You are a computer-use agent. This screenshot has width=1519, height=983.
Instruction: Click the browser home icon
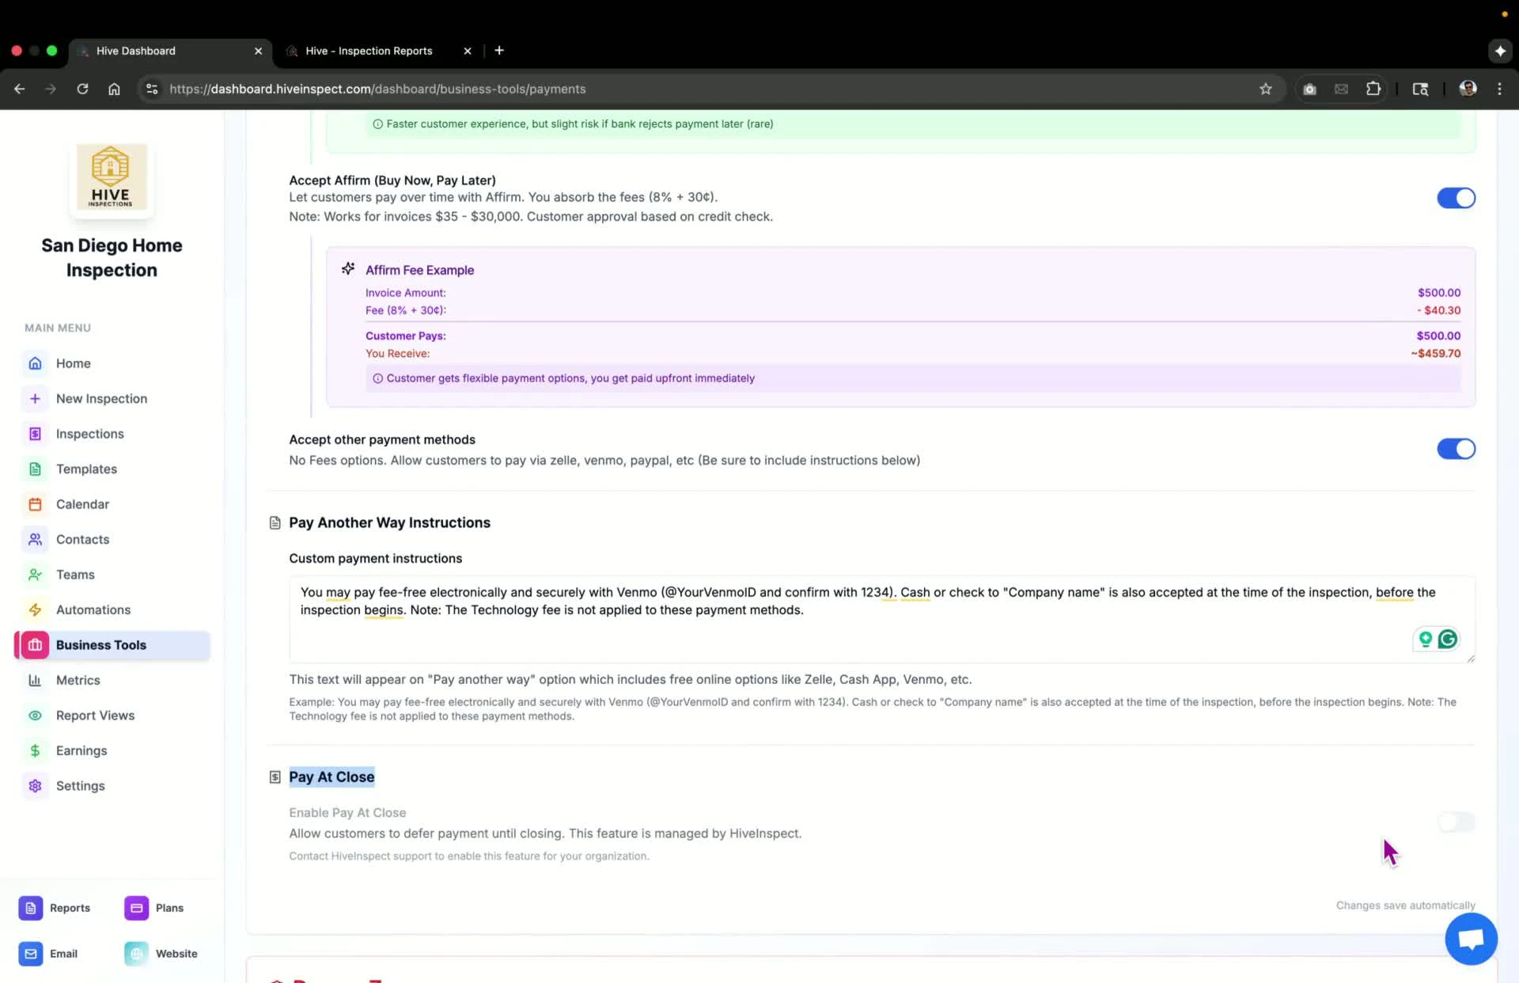pos(114,89)
